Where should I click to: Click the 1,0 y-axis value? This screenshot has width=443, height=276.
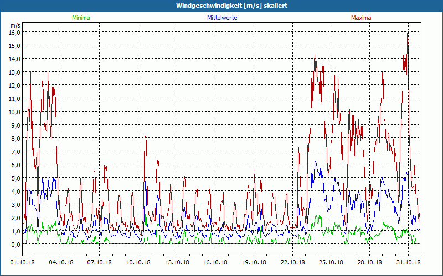tap(17, 231)
